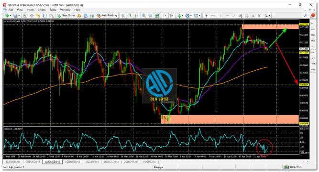Switch to the GBPUSD,H4 chart tab
The image size is (319, 172).
point(33,162)
